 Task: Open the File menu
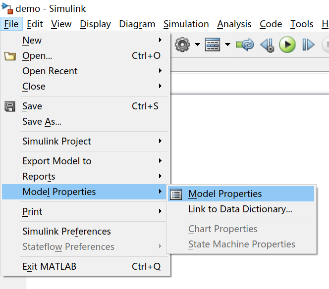point(11,24)
